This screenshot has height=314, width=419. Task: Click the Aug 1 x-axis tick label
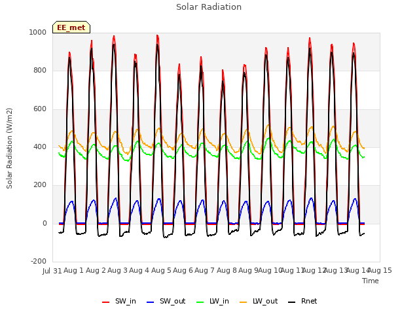(x=74, y=270)
